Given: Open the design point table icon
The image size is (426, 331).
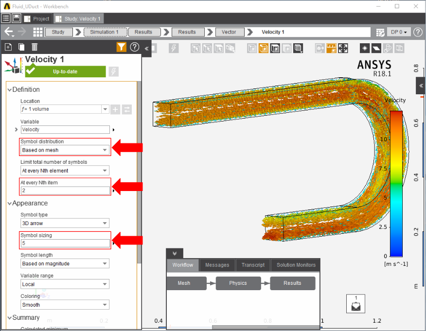Looking at the screenshot, I should [x=380, y=32].
